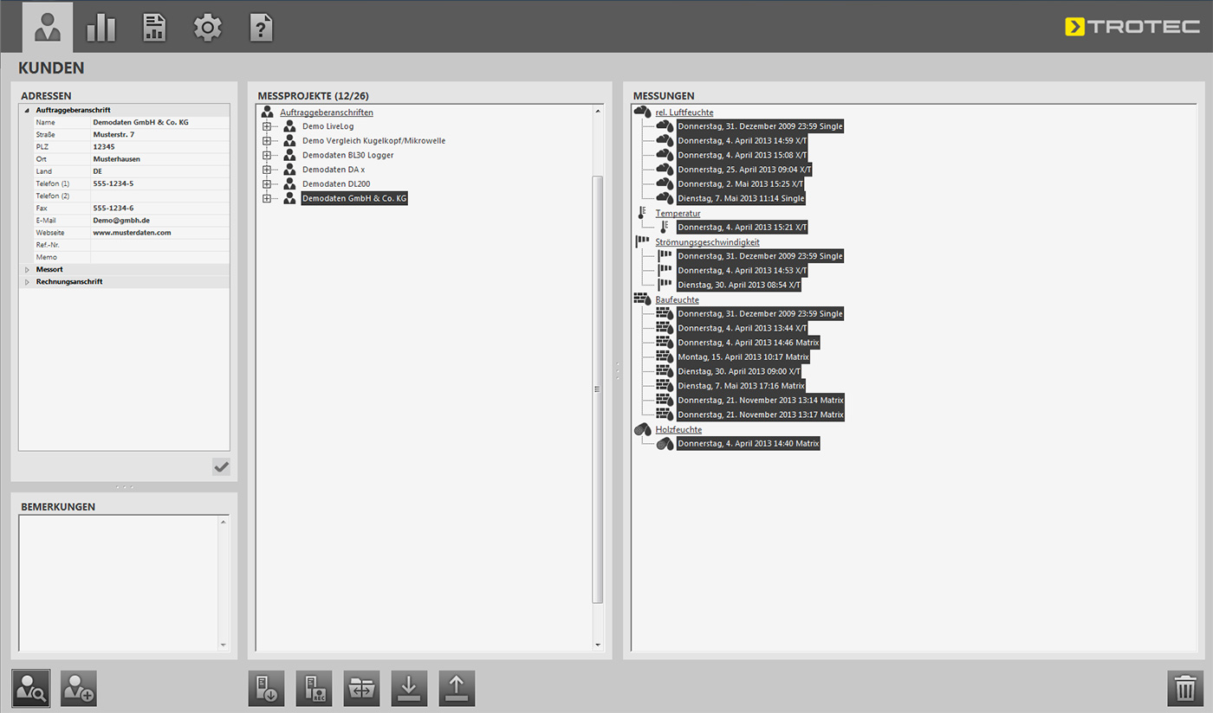Click the Holzfeuchte category link

pos(678,429)
